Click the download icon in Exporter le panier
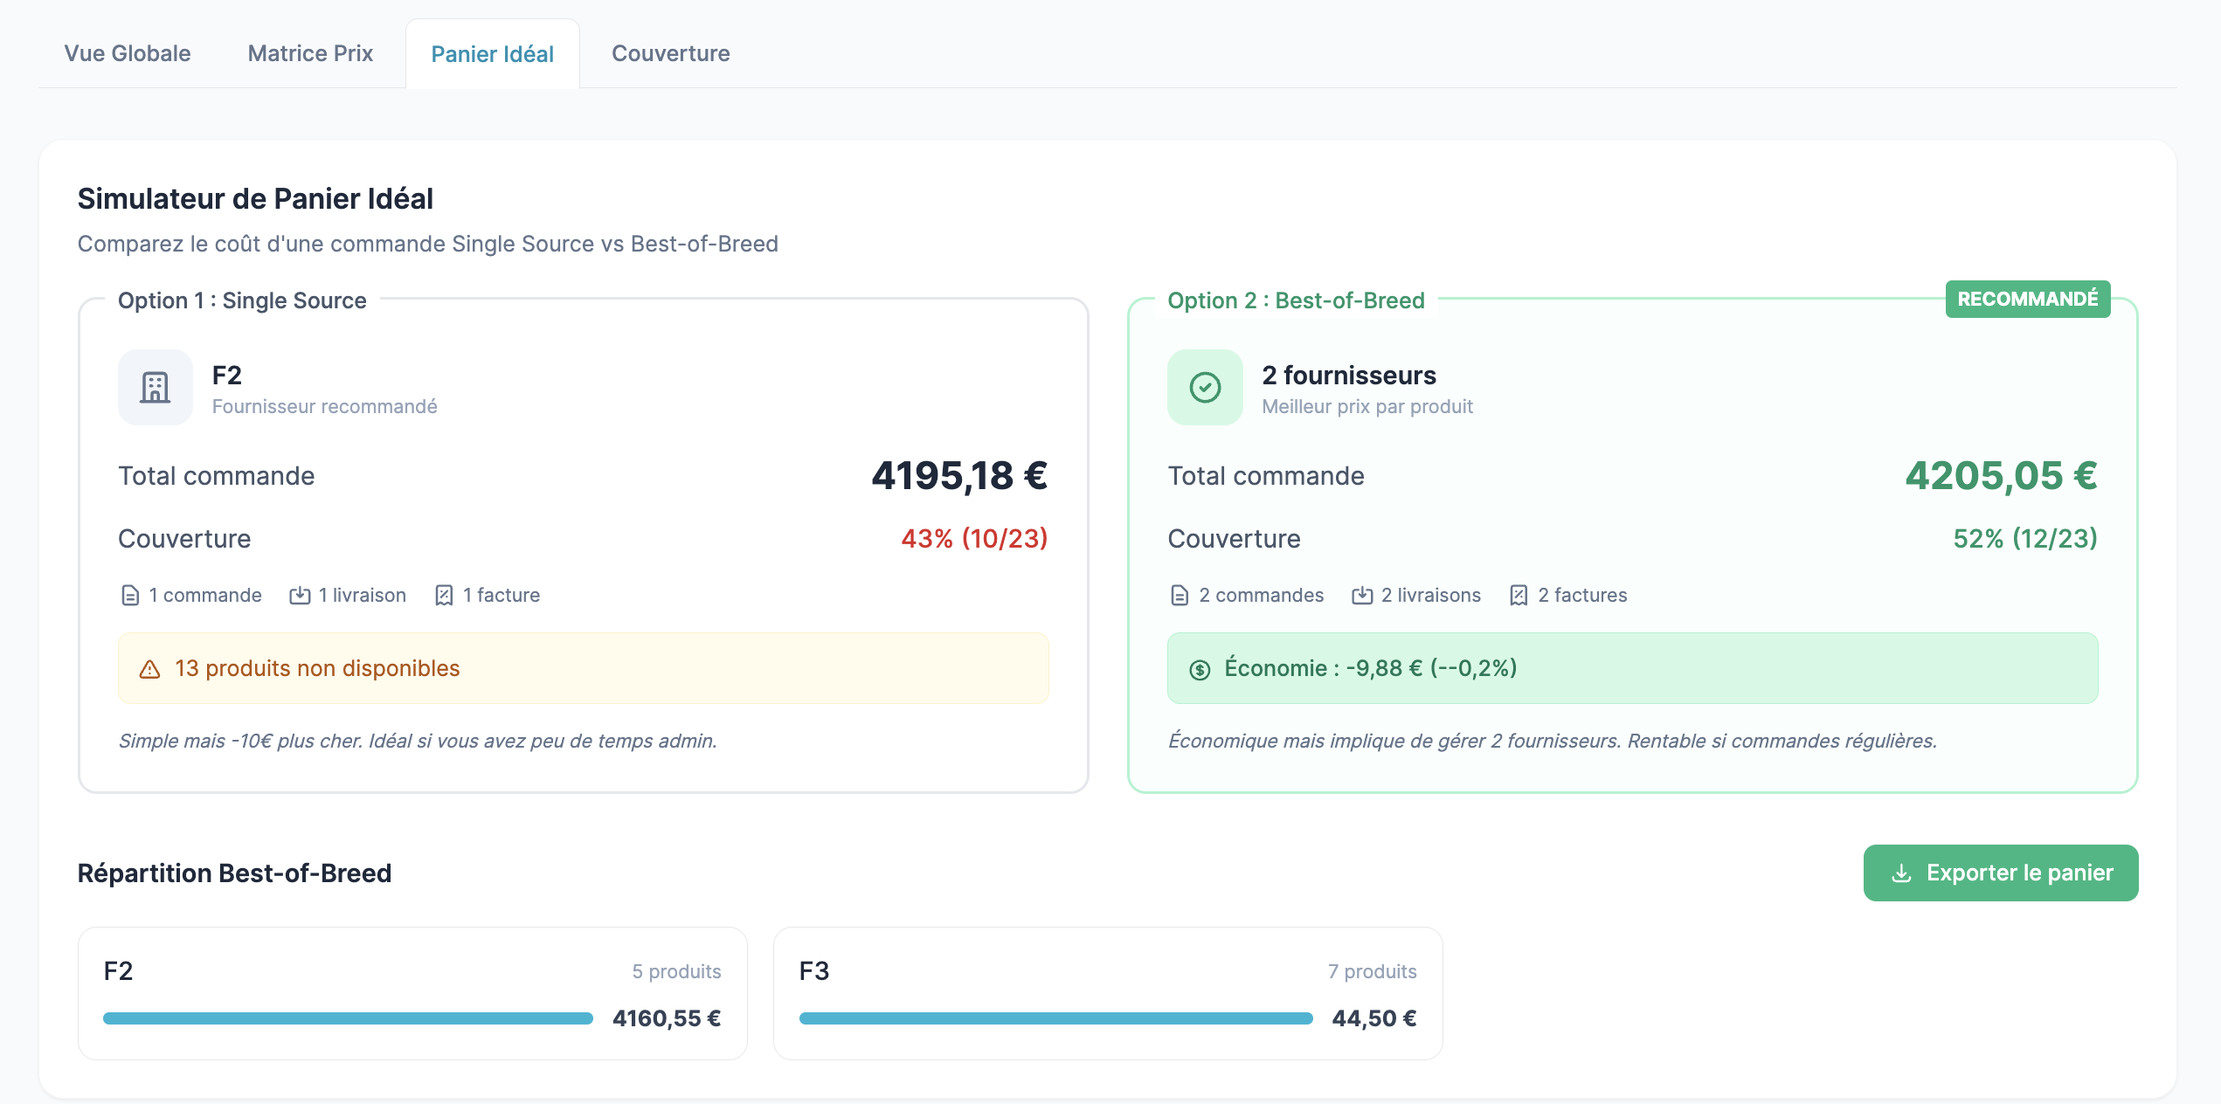 (1899, 873)
